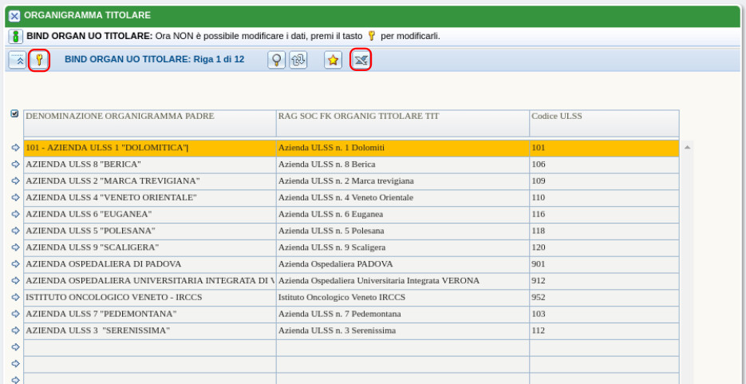Select row arrow for Azienda Ospedaliera di Padova

coord(15,264)
